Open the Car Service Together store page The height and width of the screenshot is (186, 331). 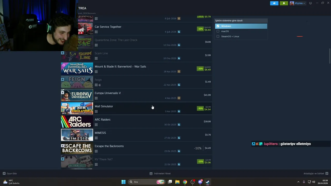pos(108,27)
